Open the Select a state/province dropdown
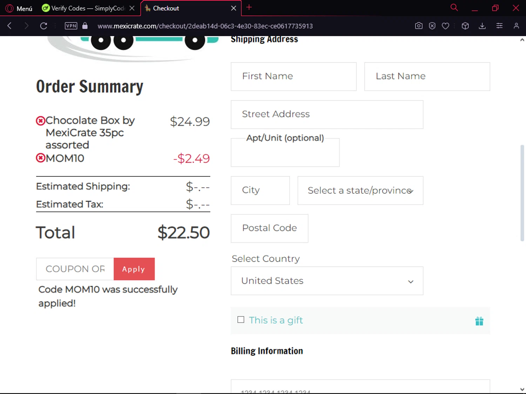The image size is (526, 394). click(360, 191)
